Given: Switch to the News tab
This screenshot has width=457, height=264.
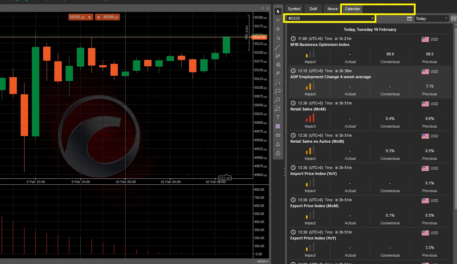Looking at the screenshot, I should (331, 9).
